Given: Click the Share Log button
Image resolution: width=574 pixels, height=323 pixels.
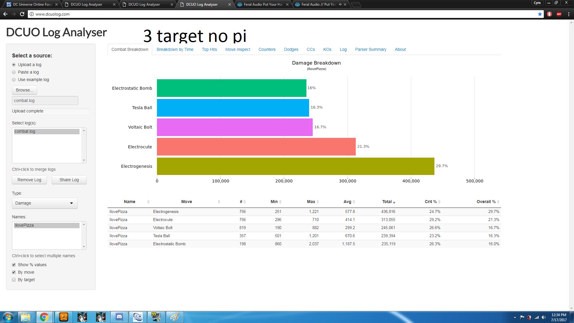Looking at the screenshot, I should click(x=69, y=180).
